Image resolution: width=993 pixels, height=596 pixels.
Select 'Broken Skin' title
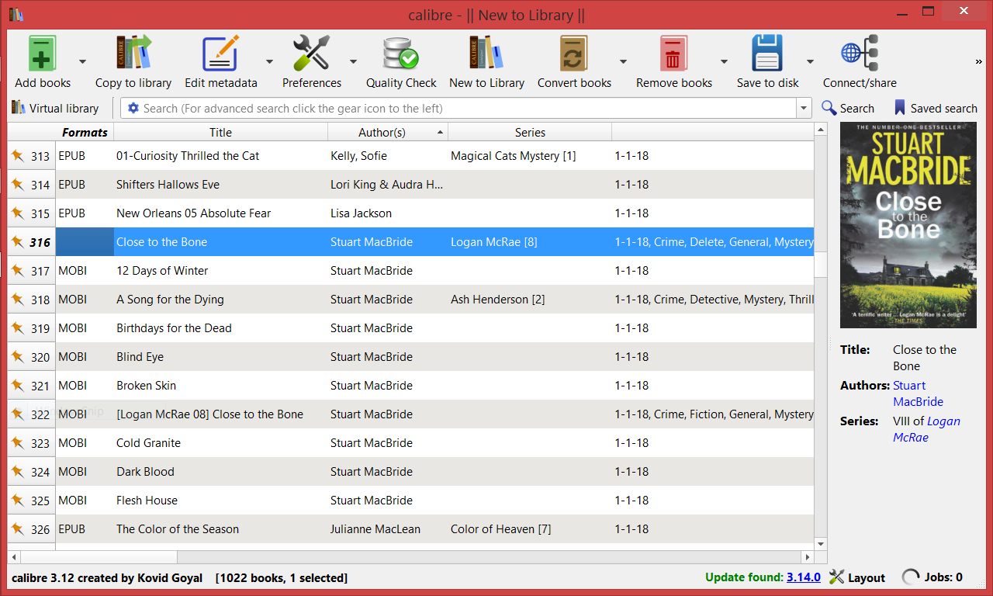tap(146, 386)
